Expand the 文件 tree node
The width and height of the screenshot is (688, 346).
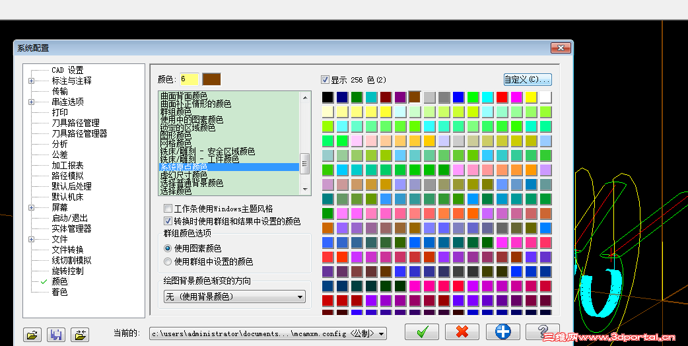click(31, 239)
